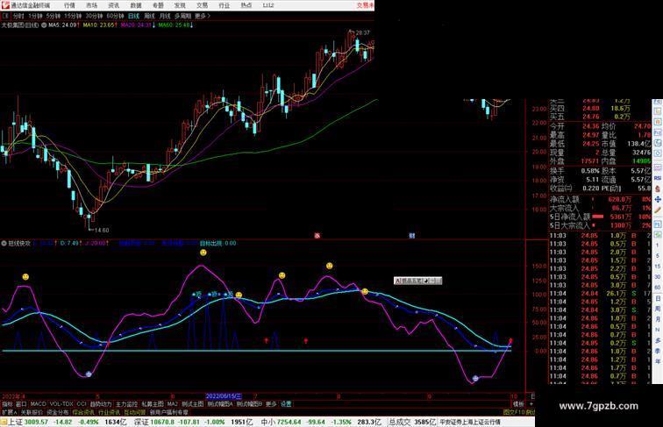Viewport: 663px width, 427px height.
Task: Open 更多 in indicator tab bar
Action: 271,404
